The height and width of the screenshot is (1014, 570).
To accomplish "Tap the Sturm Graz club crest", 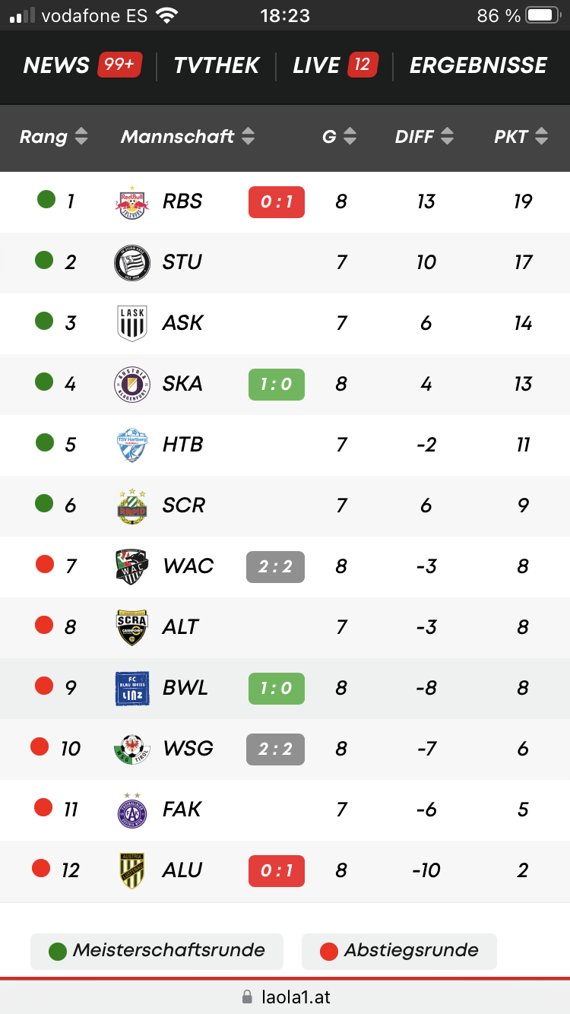I will [131, 263].
